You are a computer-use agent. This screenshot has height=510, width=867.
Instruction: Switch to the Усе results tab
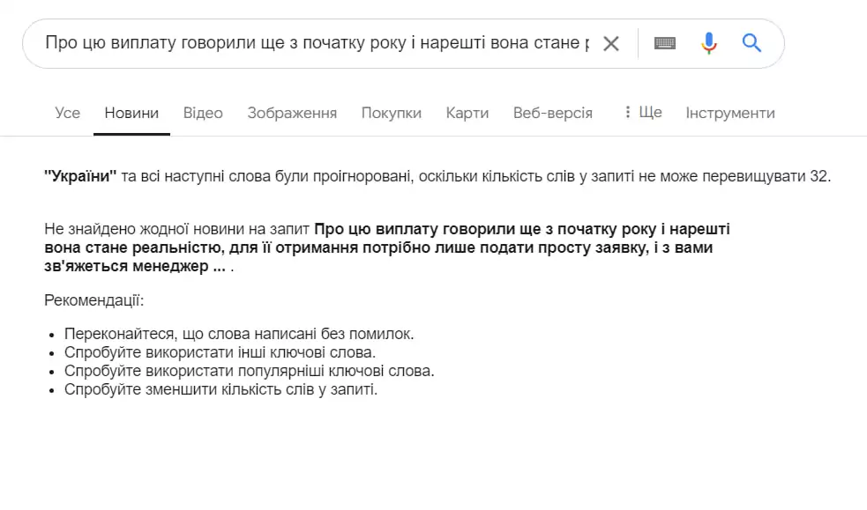67,113
